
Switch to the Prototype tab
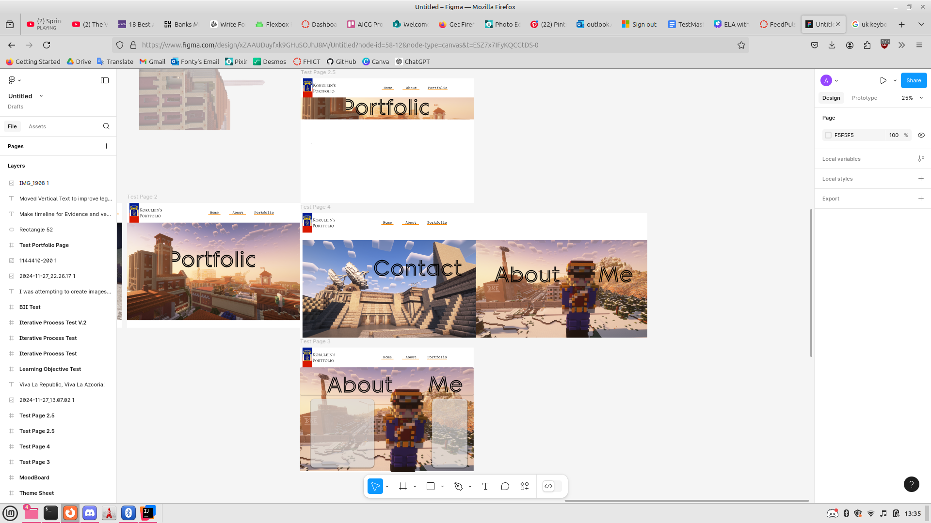tap(864, 98)
